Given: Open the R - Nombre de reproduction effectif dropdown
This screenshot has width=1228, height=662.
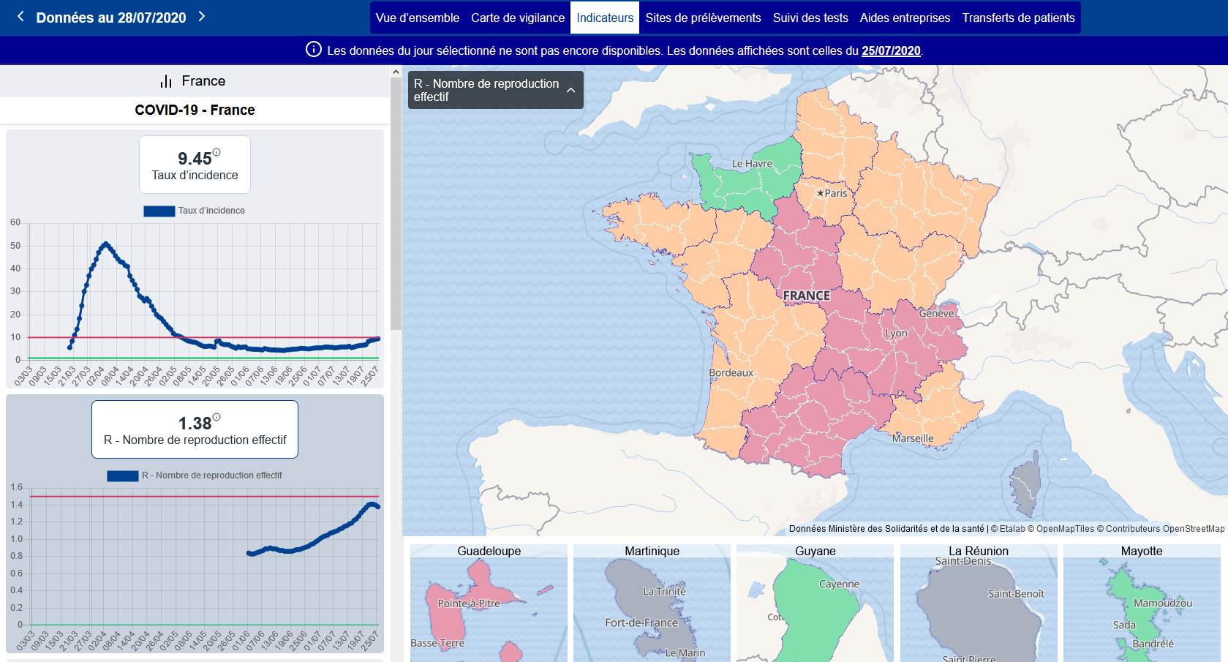Looking at the screenshot, I should pyautogui.click(x=486, y=90).
